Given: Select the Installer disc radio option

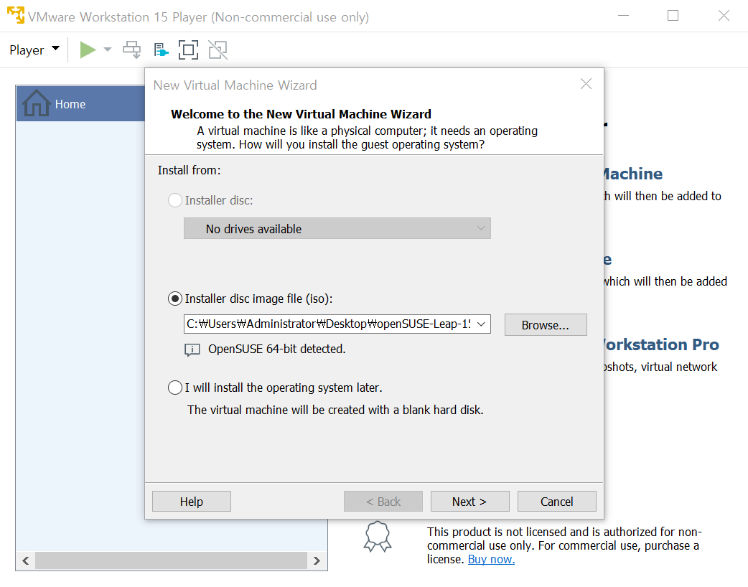Looking at the screenshot, I should pyautogui.click(x=175, y=200).
